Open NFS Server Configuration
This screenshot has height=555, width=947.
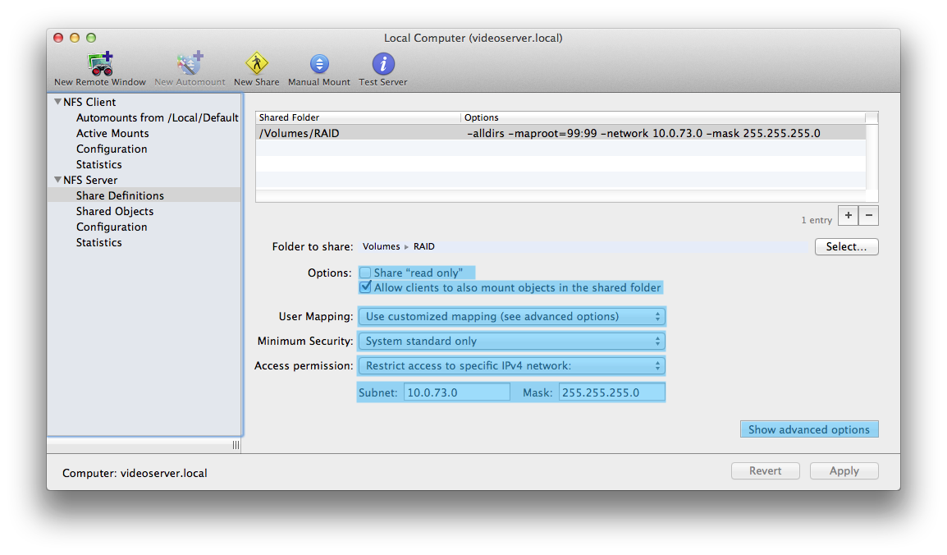click(x=112, y=227)
